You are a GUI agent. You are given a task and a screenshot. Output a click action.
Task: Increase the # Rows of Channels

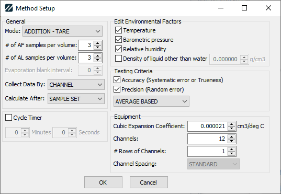tap(231, 149)
